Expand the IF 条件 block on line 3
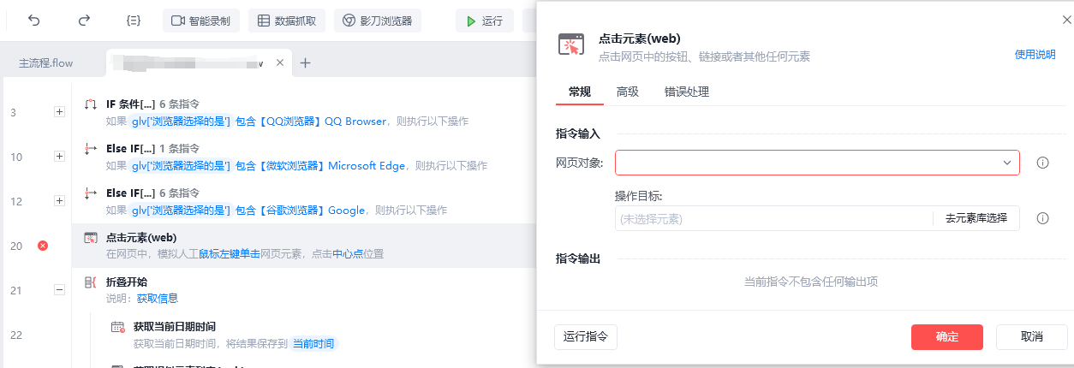The height and width of the screenshot is (368, 1074). 59,111
